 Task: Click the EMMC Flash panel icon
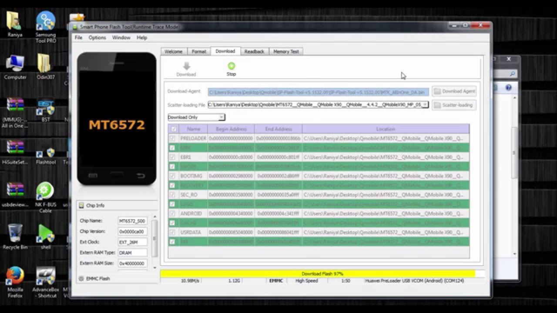tap(81, 278)
